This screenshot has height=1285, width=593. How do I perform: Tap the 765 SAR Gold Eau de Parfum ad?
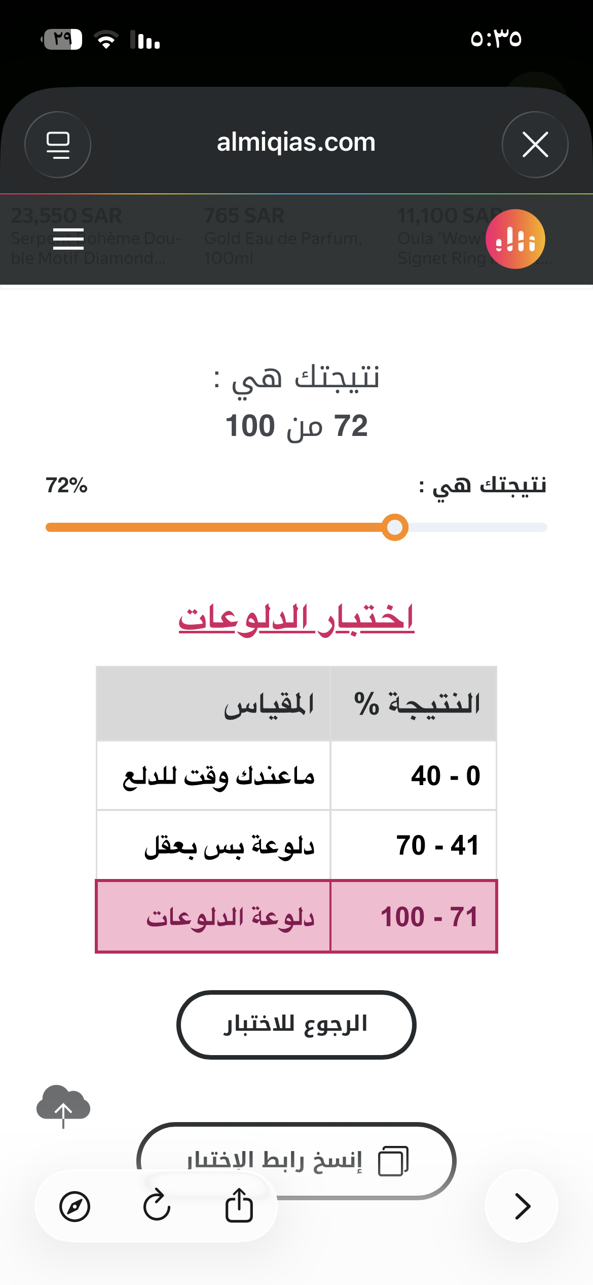click(284, 237)
